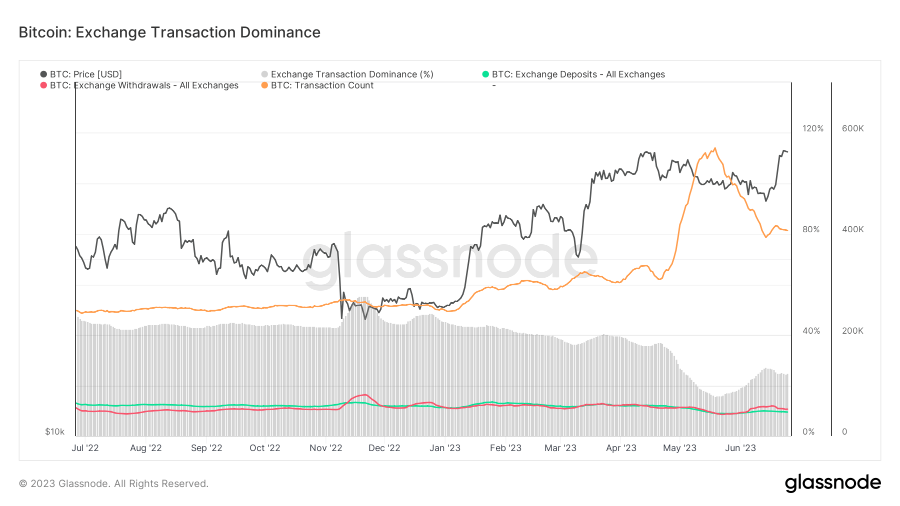Click the '40%' axis label
This screenshot has width=900, height=506.
point(811,331)
